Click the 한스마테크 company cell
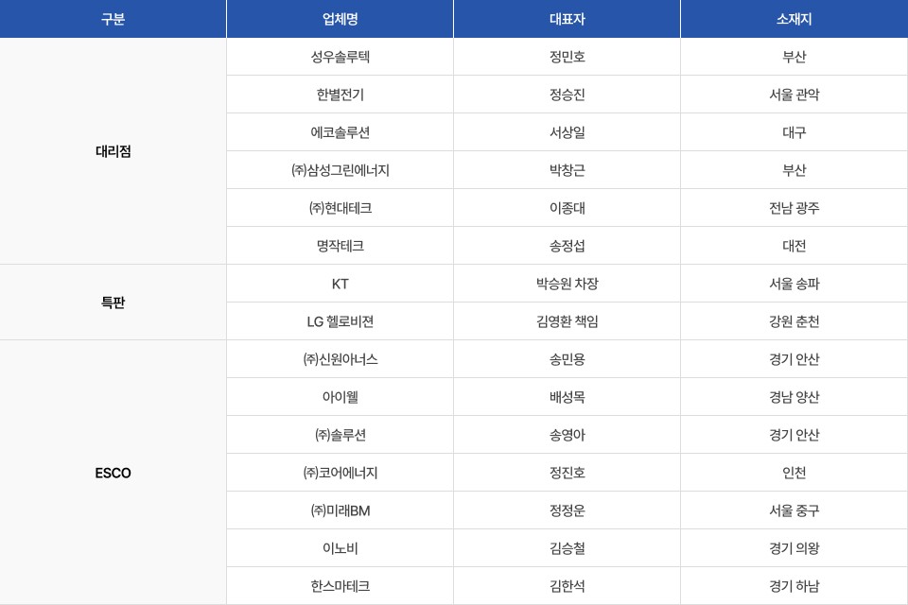Screen dimensions: 908x605 tap(340, 586)
